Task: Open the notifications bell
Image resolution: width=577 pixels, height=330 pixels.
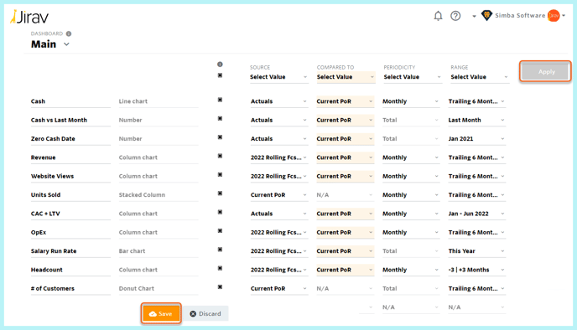Action: [438, 16]
